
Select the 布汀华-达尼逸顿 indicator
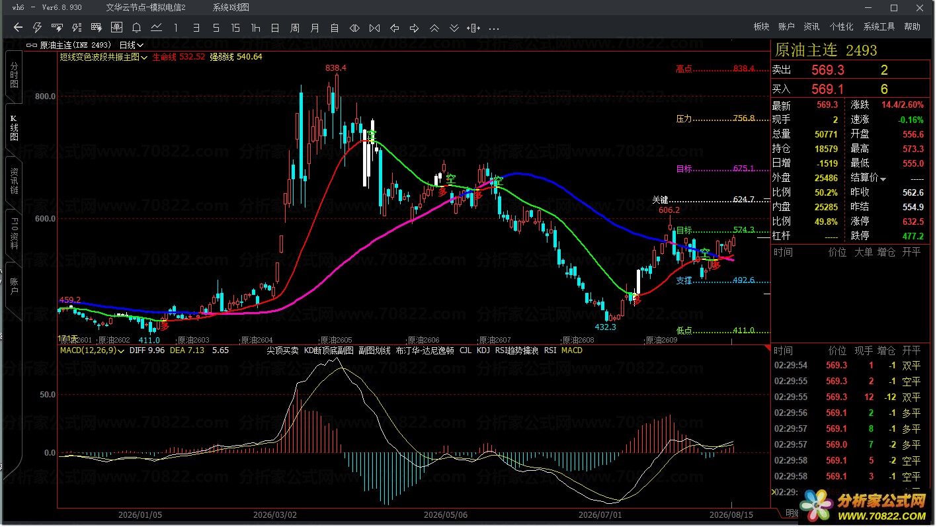point(425,350)
